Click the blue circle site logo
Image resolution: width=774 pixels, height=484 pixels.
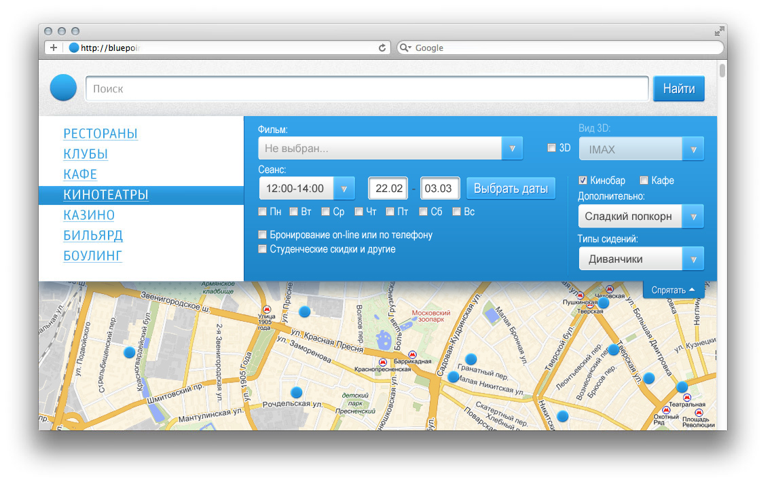coord(63,88)
